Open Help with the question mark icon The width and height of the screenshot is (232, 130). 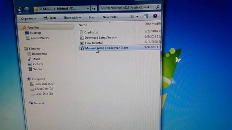pos(155,16)
